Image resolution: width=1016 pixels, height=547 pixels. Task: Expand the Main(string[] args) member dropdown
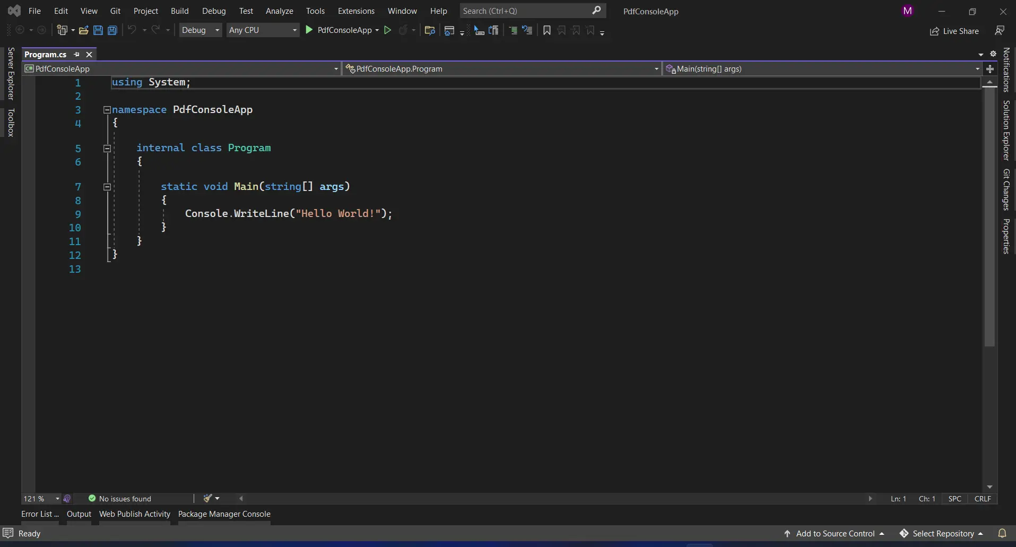tap(977, 69)
